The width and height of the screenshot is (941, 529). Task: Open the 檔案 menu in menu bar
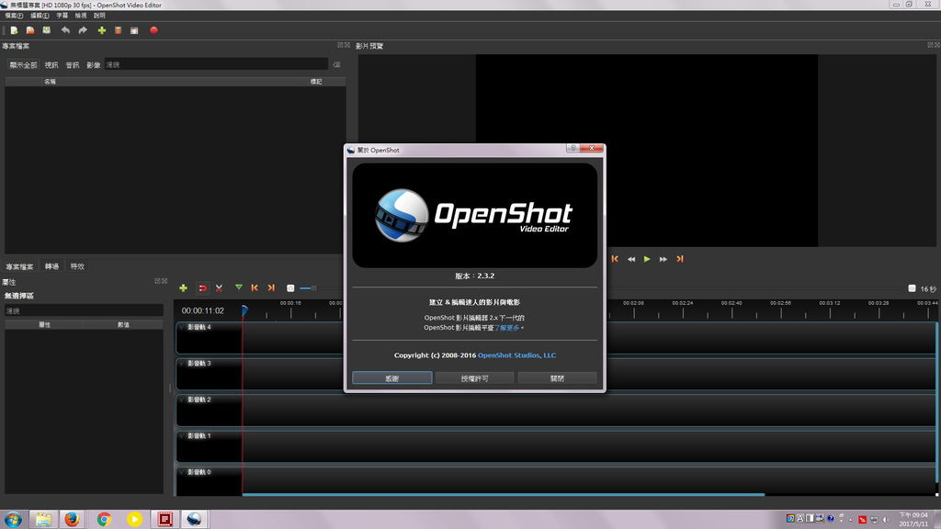click(13, 16)
